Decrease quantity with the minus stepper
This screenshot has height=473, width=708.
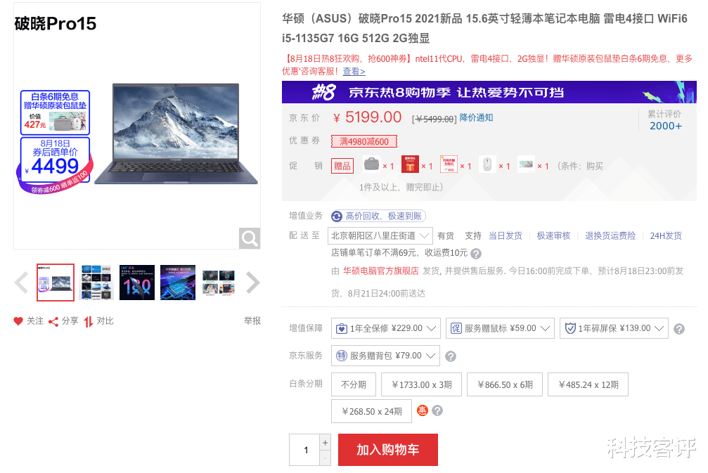(325, 458)
